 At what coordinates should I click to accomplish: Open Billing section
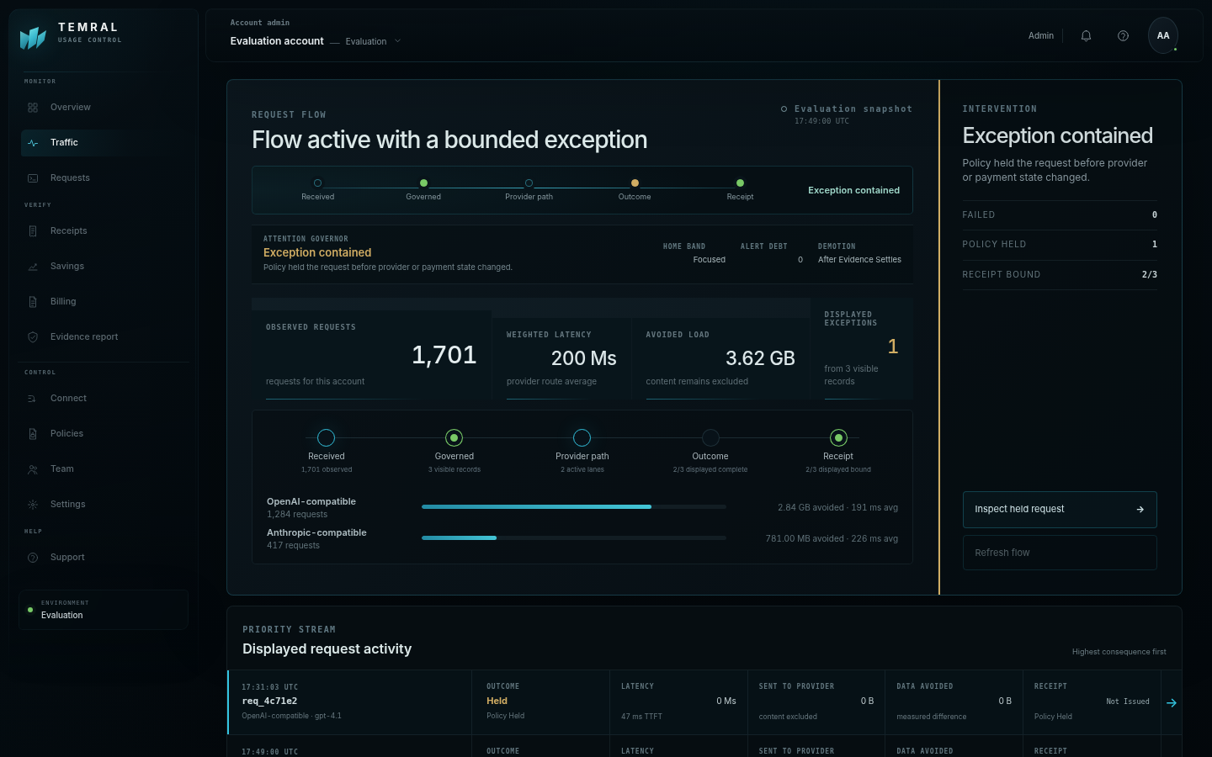pos(104,302)
